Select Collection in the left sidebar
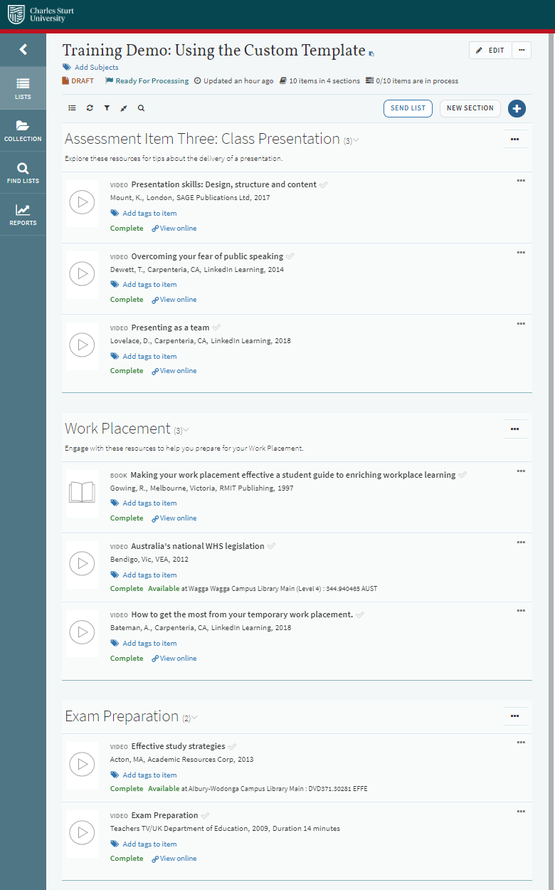 (23, 128)
